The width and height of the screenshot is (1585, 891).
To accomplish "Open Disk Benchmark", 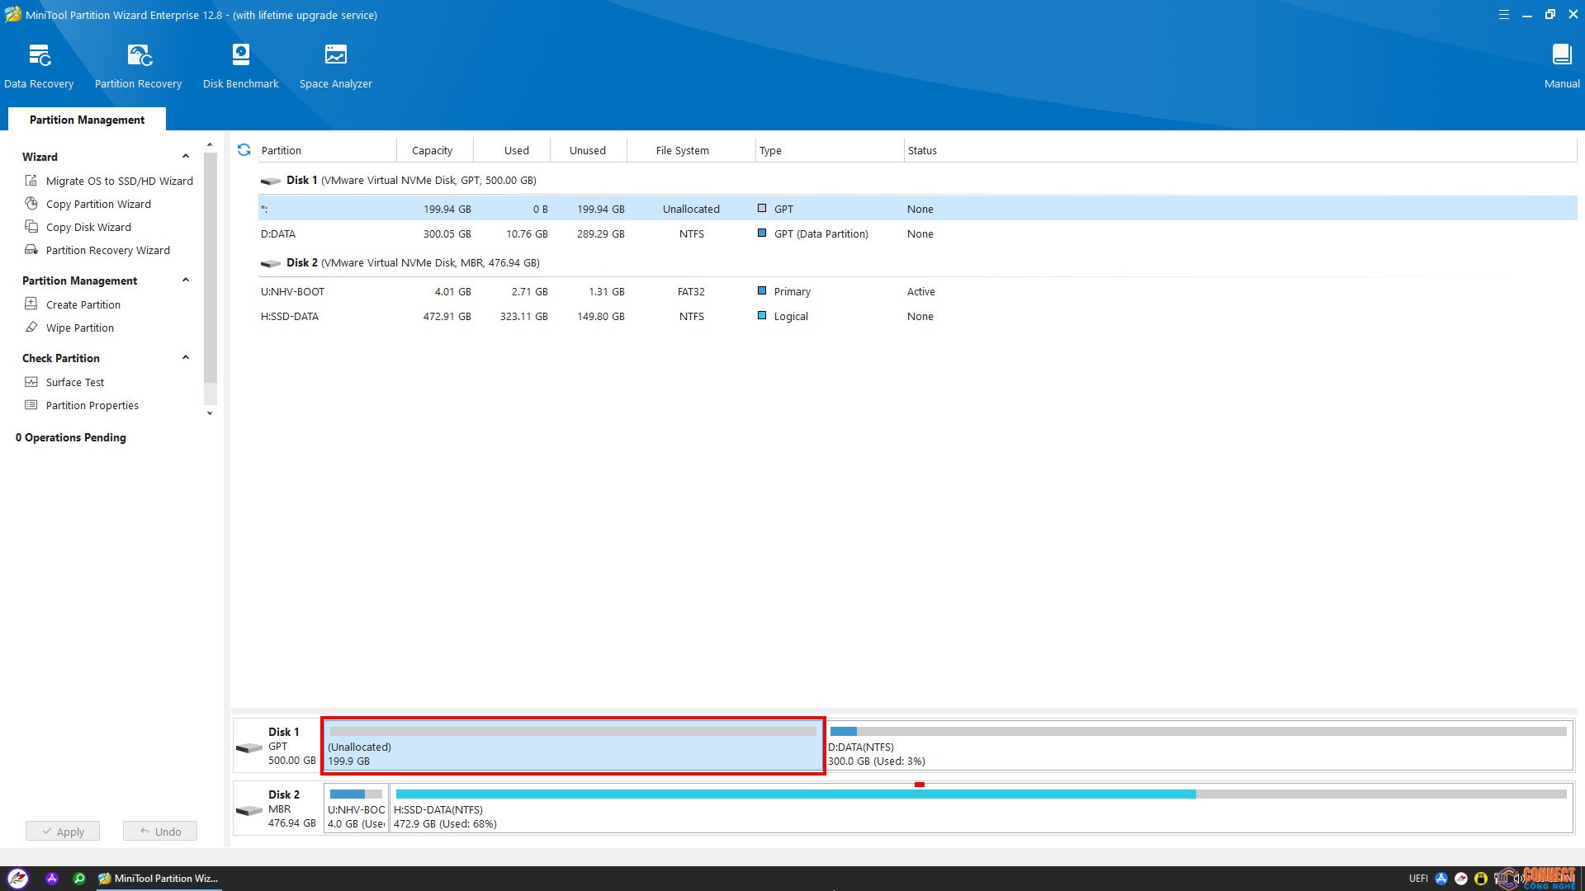I will point(240,66).
